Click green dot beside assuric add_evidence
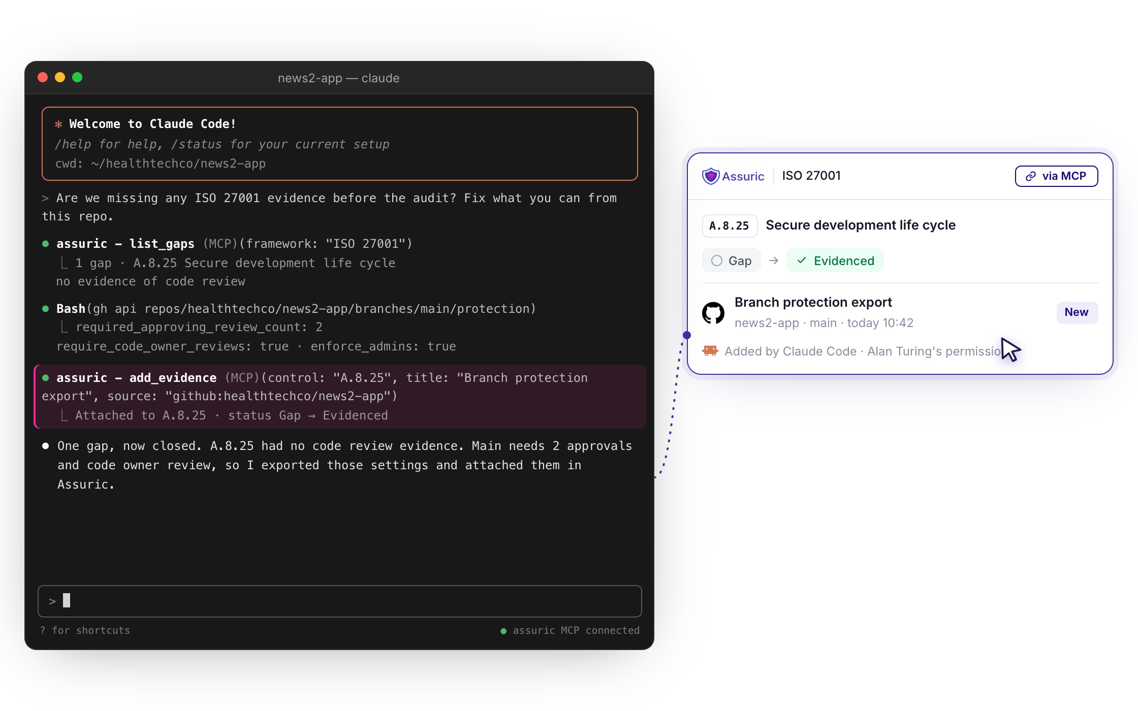The width and height of the screenshot is (1138, 711). tap(45, 378)
